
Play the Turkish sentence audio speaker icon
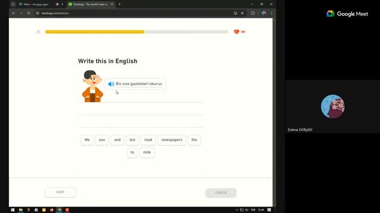coord(111,84)
